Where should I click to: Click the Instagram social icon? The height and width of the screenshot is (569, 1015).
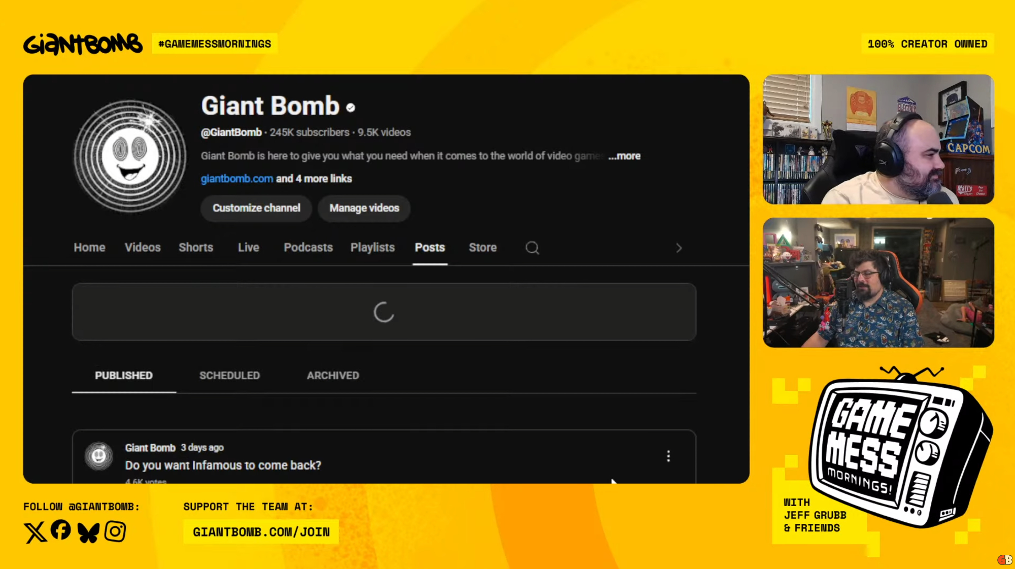(x=115, y=532)
